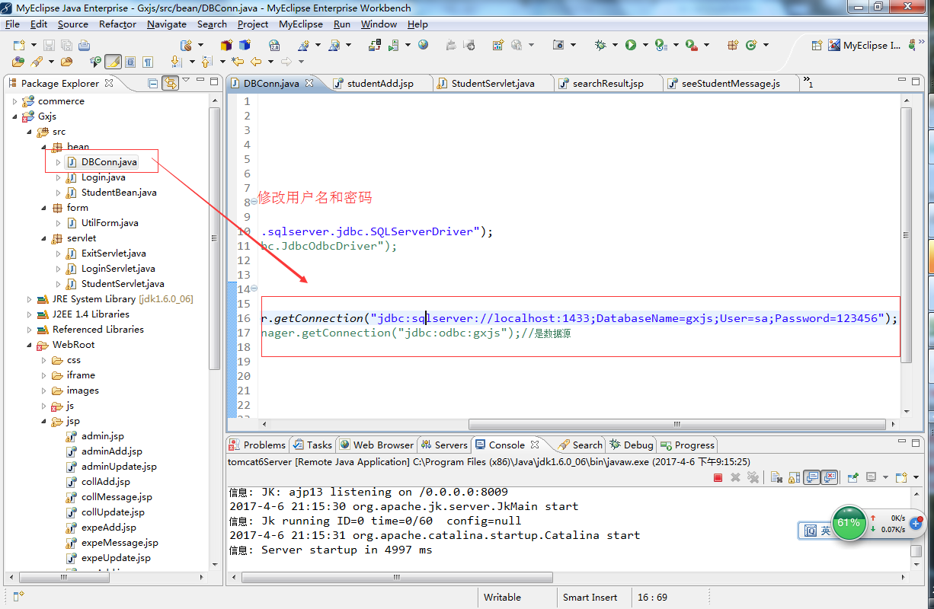This screenshot has height=609, width=934.
Task: Select Login.java in Package Explorer
Action: click(x=104, y=177)
